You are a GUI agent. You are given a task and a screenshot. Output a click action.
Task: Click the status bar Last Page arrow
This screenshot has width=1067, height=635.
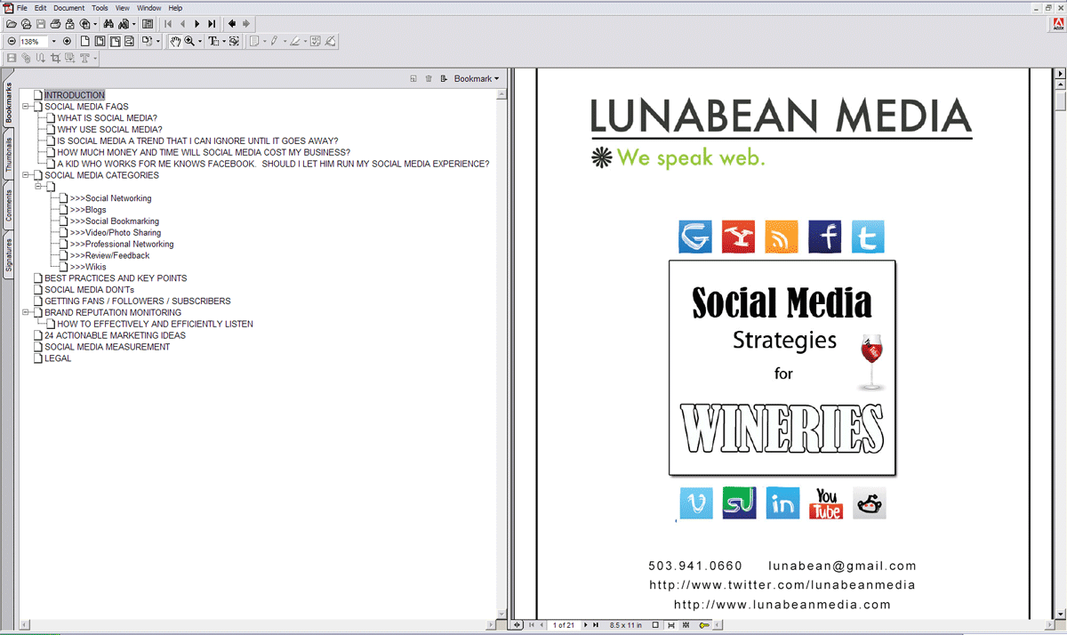(x=596, y=625)
